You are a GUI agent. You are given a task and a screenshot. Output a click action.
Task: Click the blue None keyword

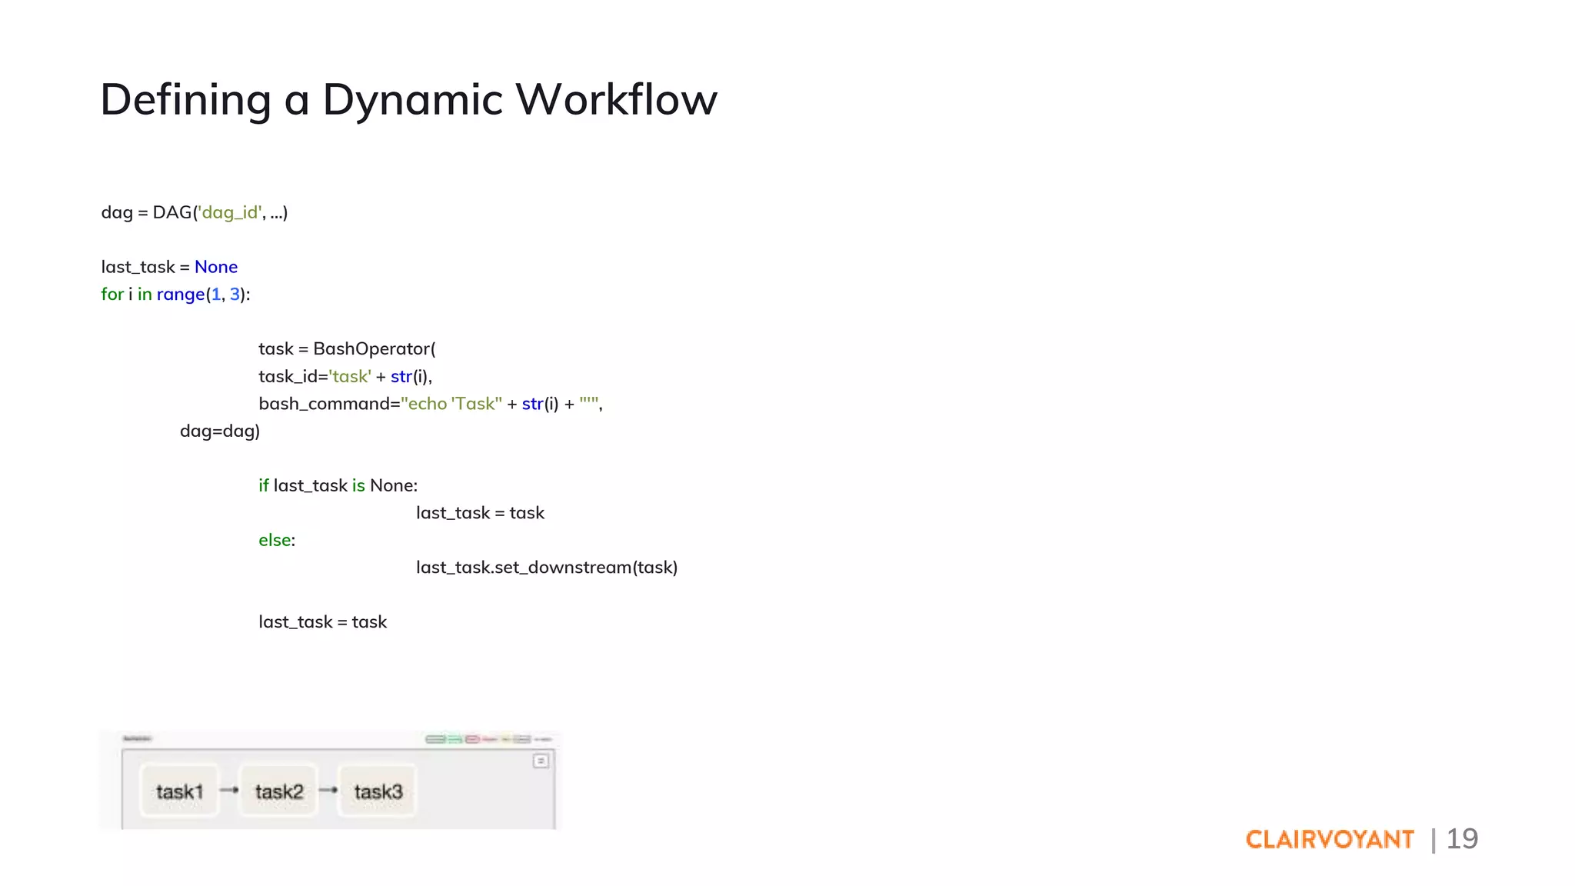tap(216, 267)
